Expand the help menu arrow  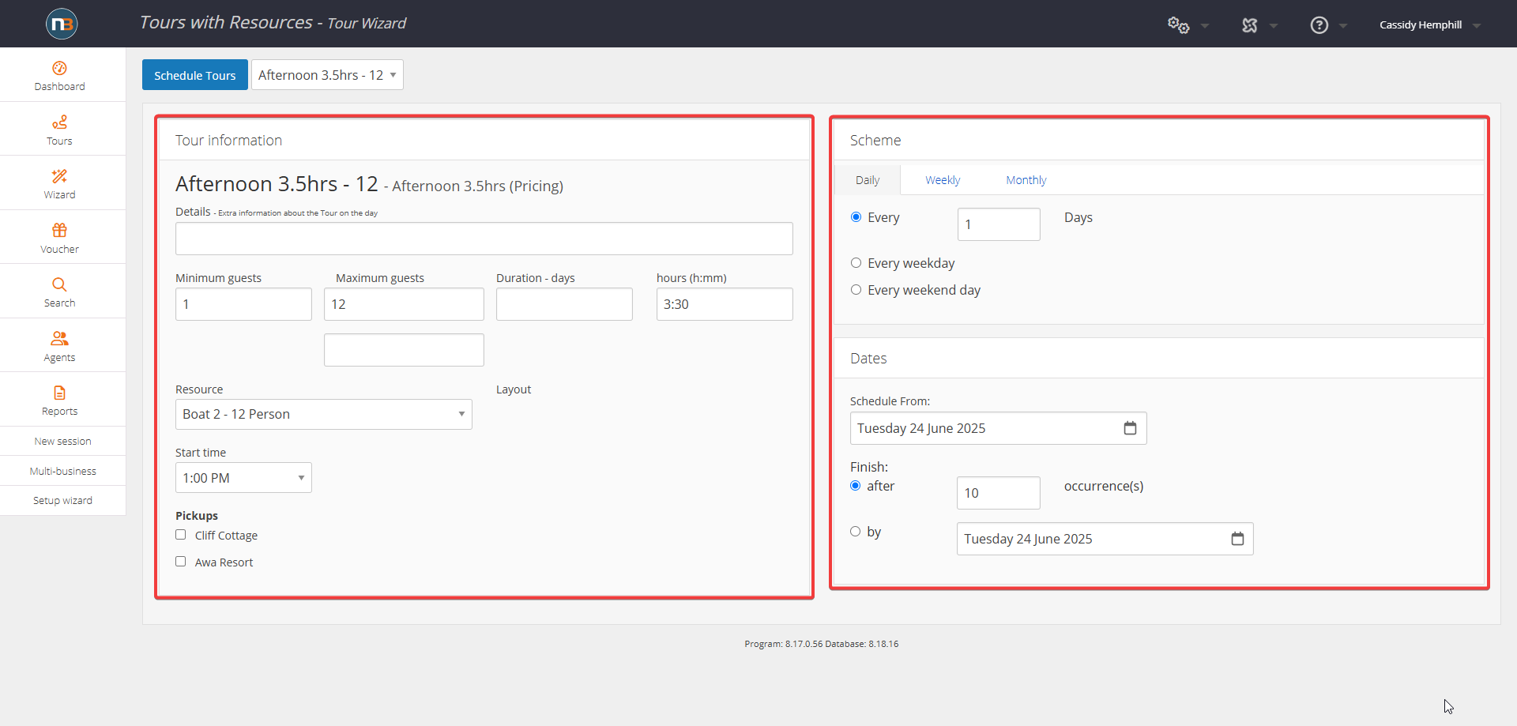(1343, 26)
